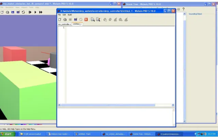Click Revert world icon in main toolbar
This screenshot has height=137, width=218.
pyautogui.click(x=23, y=12)
